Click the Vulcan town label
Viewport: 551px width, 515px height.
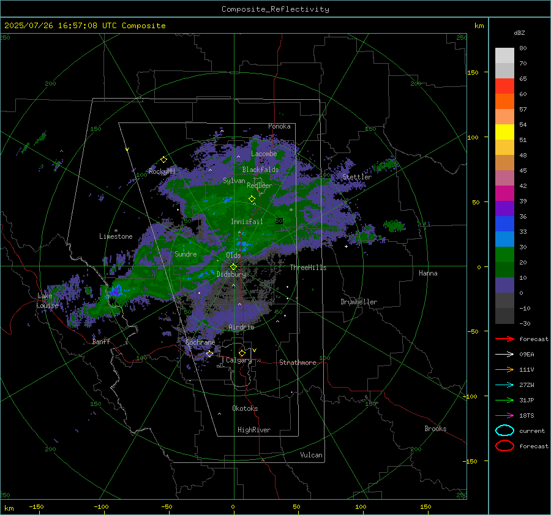pyautogui.click(x=311, y=455)
